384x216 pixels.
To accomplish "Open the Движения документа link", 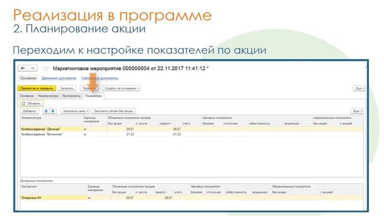I will tap(59, 78).
